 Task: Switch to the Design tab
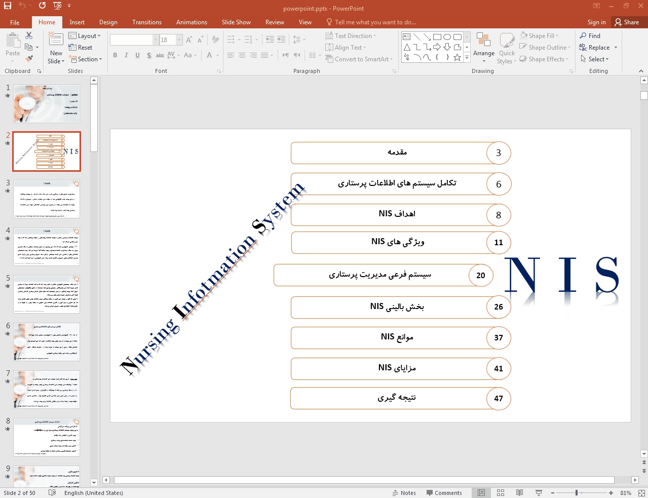(108, 22)
